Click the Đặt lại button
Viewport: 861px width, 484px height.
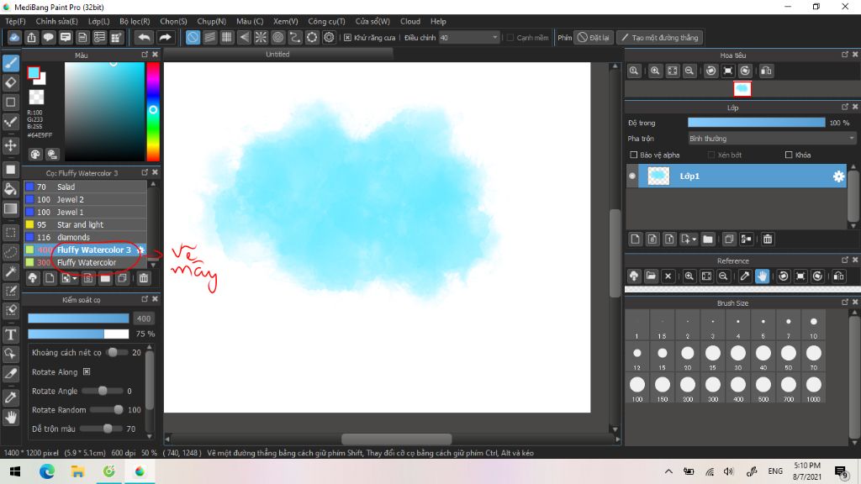(x=594, y=38)
